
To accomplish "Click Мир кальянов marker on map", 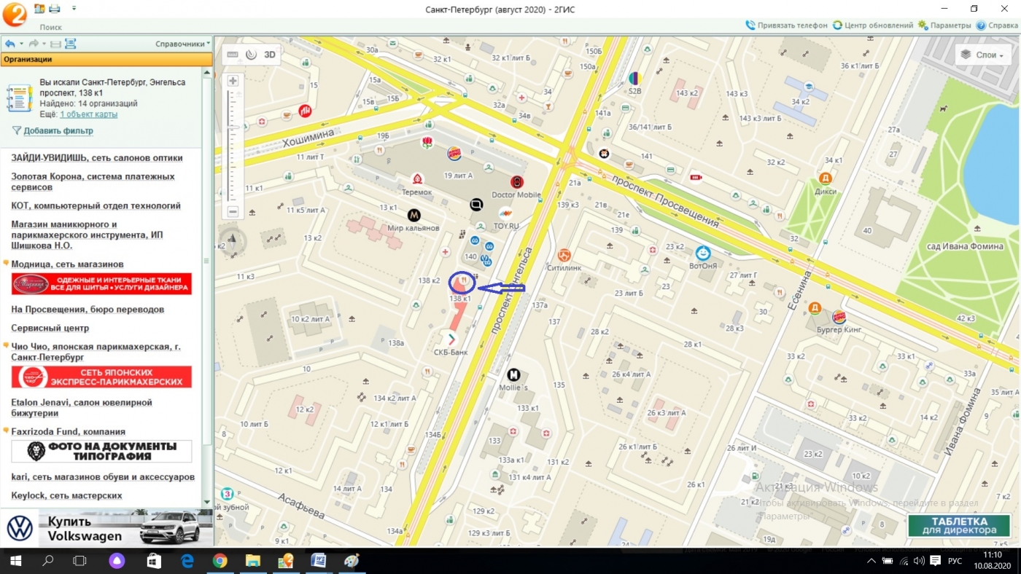I will [x=414, y=215].
